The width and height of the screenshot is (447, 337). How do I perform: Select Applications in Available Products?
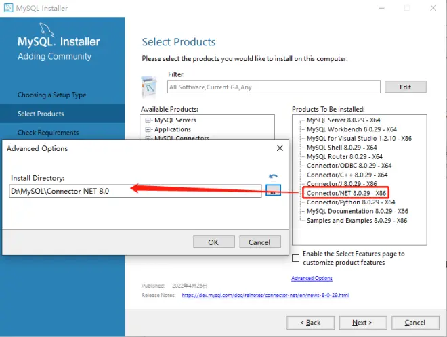coord(173,129)
